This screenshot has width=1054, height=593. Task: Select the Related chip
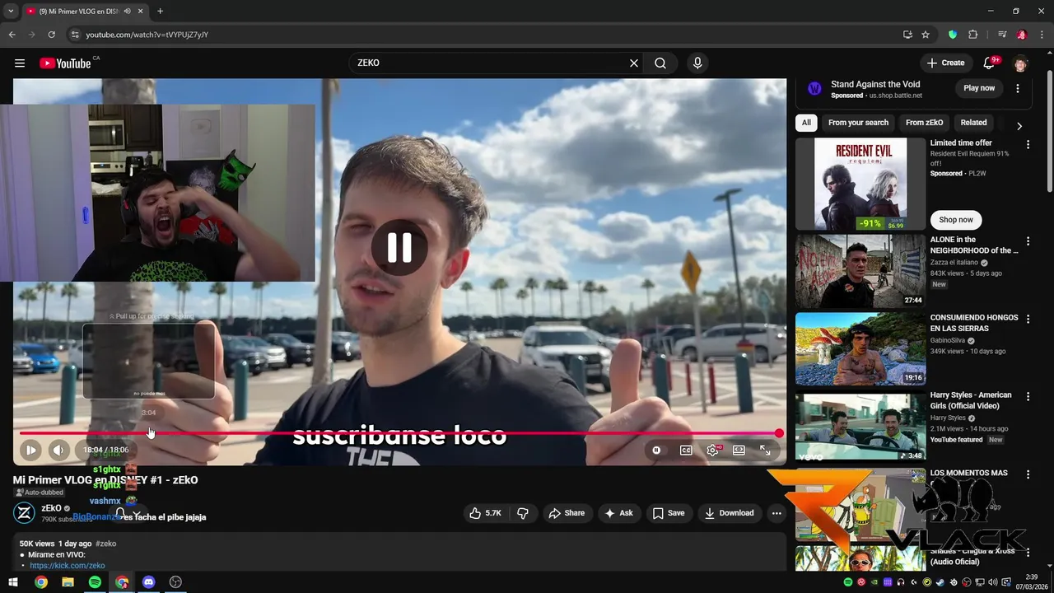pyautogui.click(x=973, y=123)
